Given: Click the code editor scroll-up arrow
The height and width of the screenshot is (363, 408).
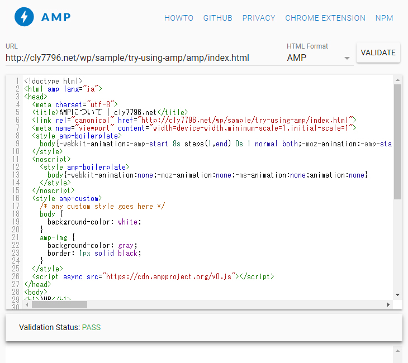Looking at the screenshot, I should point(397,80).
